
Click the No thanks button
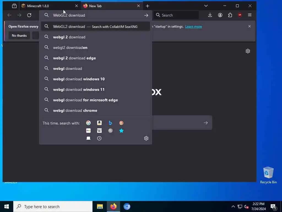pyautogui.click(x=19, y=36)
